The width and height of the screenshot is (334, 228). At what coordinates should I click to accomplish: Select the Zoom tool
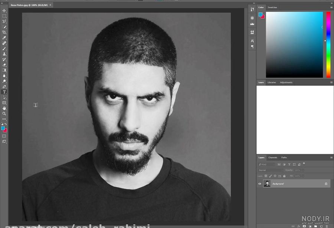(4, 114)
